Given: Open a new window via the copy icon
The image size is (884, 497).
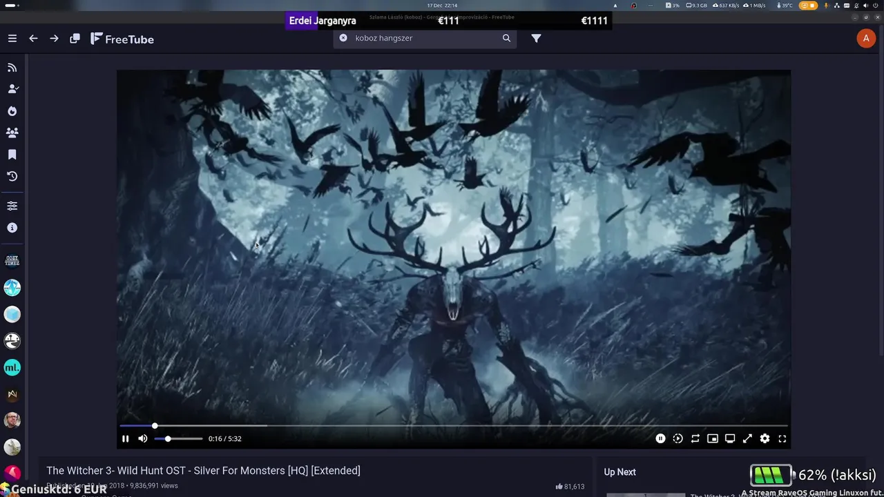Looking at the screenshot, I should point(75,39).
